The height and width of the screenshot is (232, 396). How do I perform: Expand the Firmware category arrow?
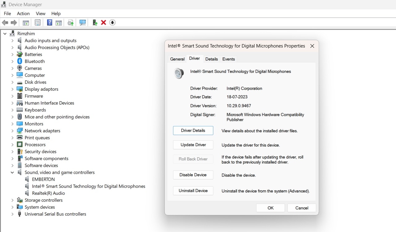pyautogui.click(x=12, y=96)
